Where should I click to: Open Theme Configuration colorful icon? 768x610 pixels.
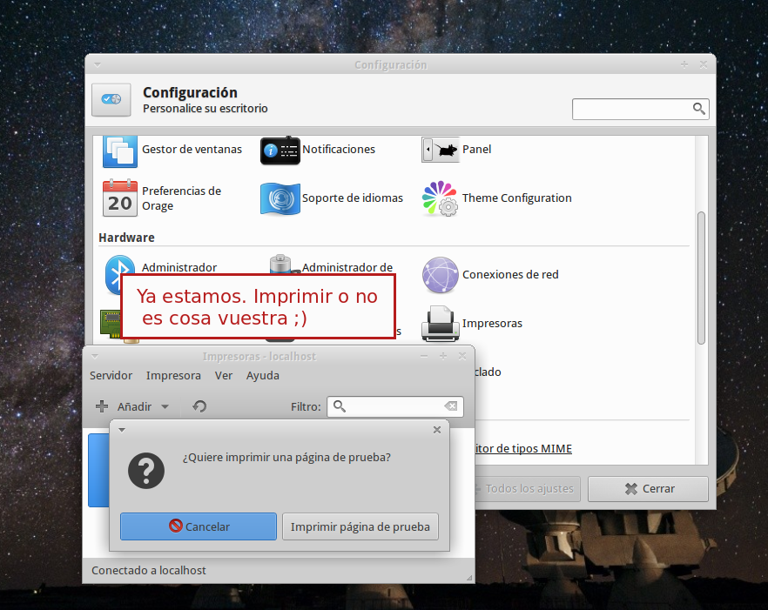[440, 198]
